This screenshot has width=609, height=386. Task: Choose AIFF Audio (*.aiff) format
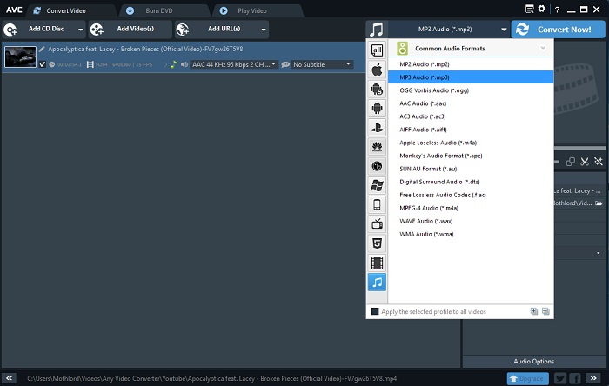tap(471, 130)
